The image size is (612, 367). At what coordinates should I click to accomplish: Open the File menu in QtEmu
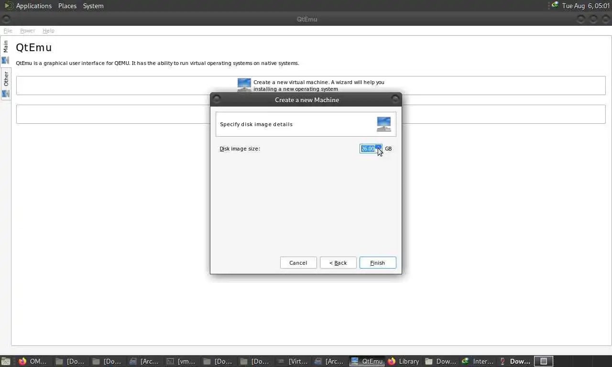pos(8,31)
